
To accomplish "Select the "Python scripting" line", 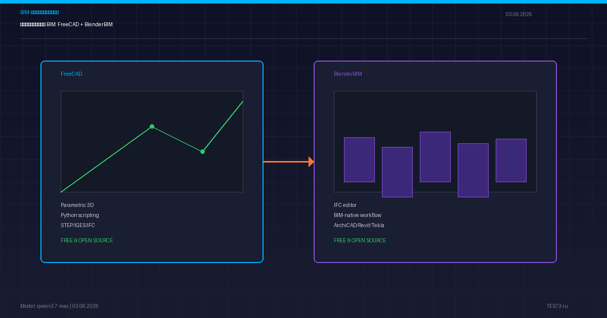I will pos(80,215).
